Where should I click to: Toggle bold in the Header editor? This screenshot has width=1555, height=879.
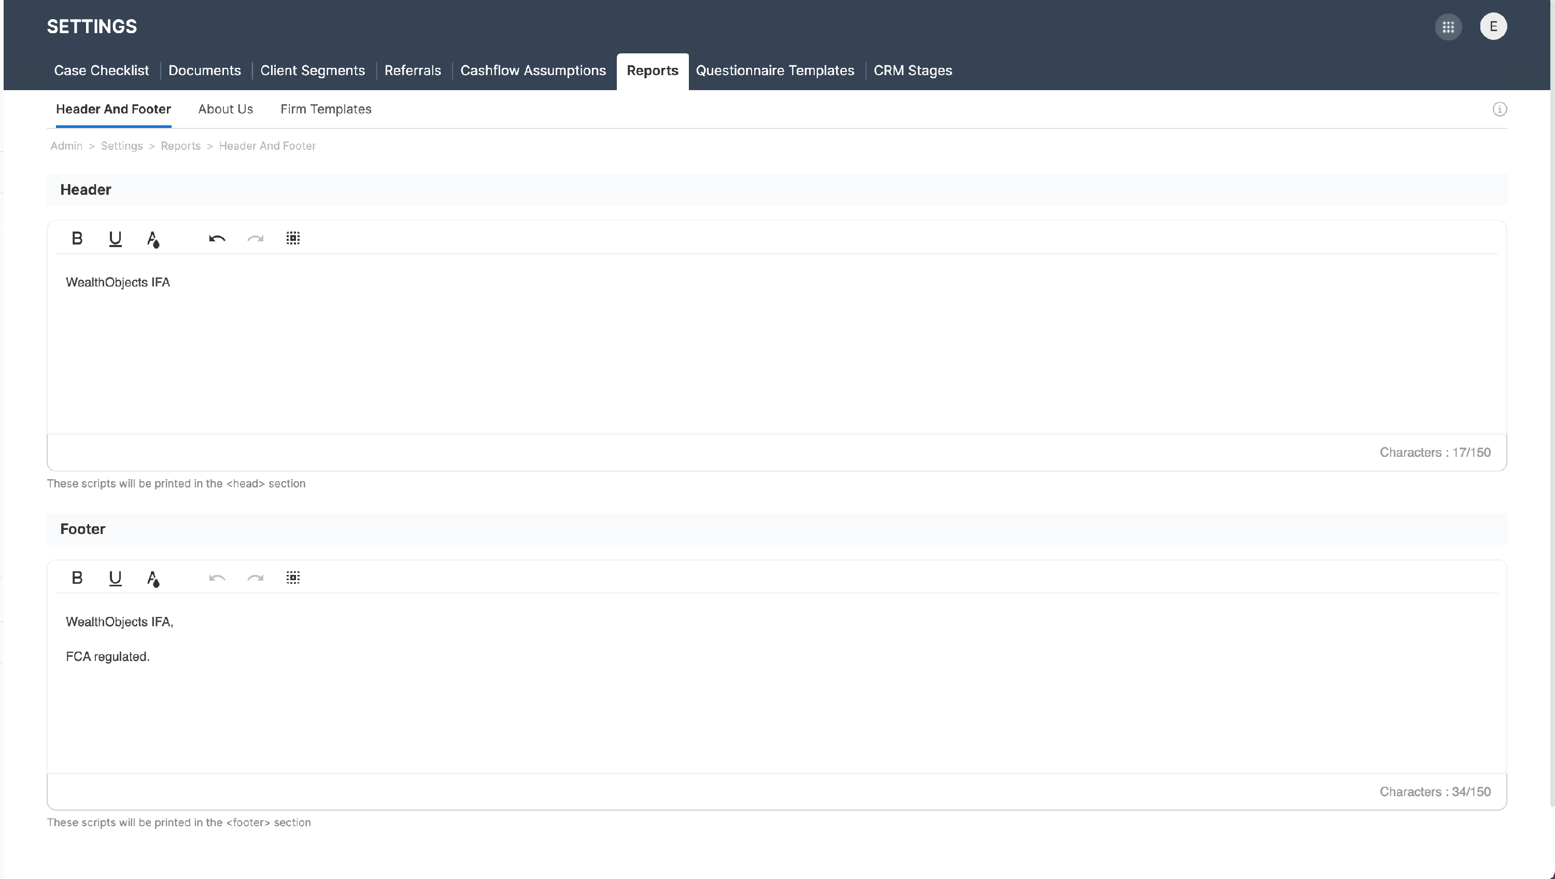click(77, 238)
